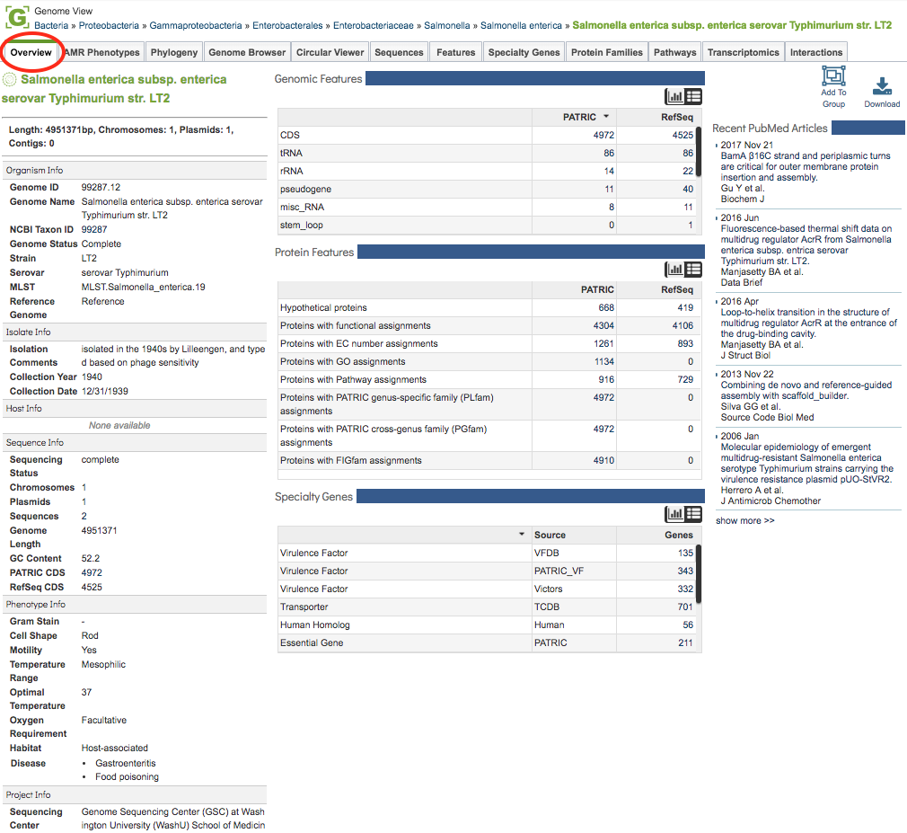
Task: Show Genomic Features as chart
Action: point(674,97)
